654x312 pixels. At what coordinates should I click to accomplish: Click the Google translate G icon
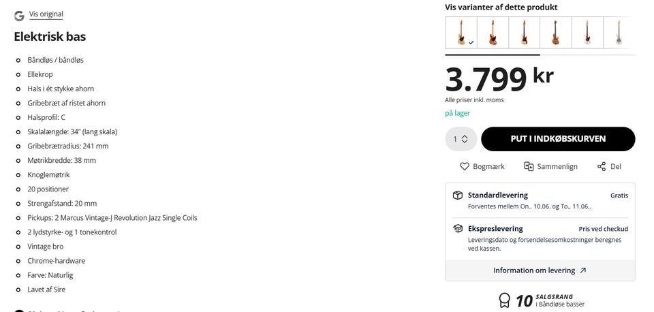[19, 16]
